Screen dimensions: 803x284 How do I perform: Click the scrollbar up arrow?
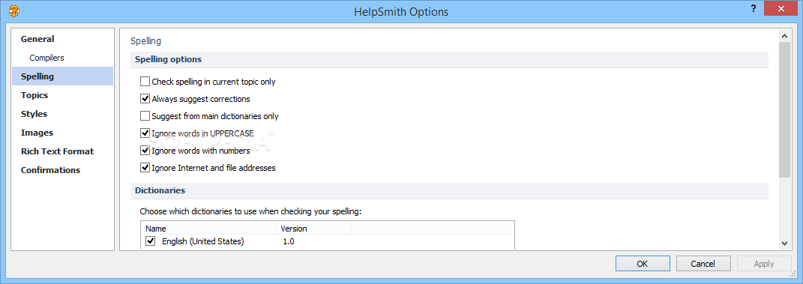784,36
